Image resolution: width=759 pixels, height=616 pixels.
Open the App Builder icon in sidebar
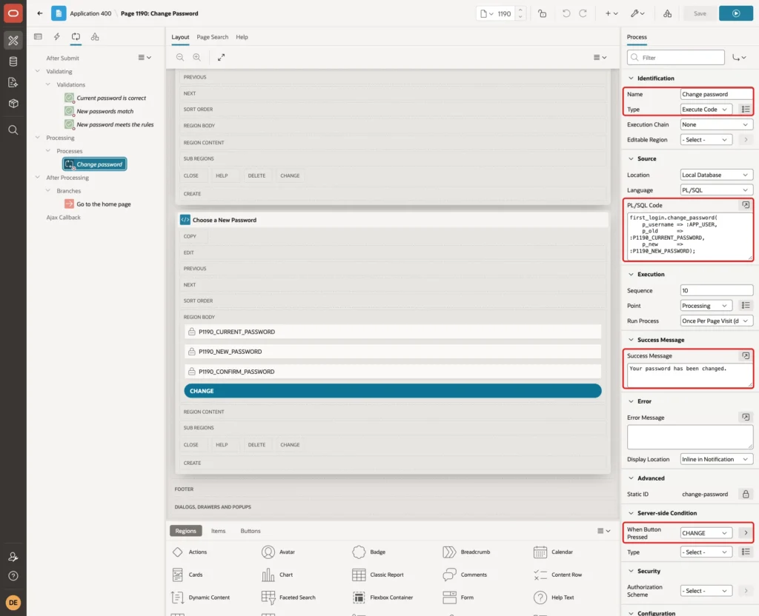pos(13,41)
